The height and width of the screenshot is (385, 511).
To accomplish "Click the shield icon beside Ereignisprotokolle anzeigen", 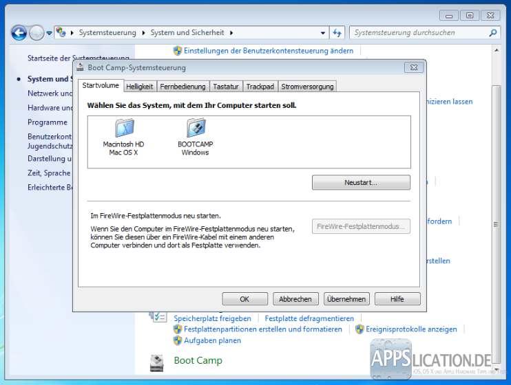I will [x=359, y=329].
